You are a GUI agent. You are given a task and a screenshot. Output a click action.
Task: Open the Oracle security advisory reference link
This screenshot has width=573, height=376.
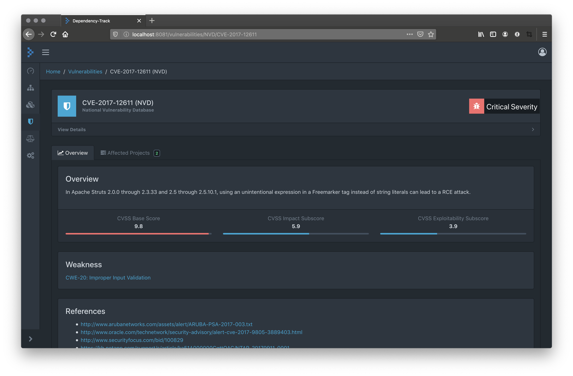tap(191, 332)
